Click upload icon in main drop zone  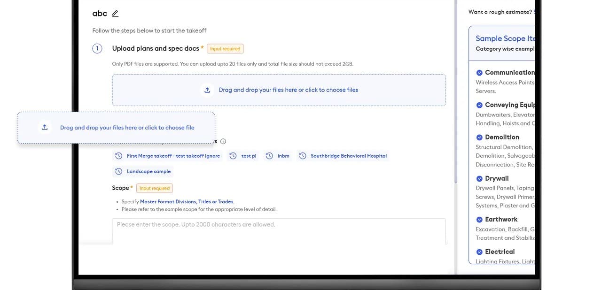pyautogui.click(x=207, y=90)
